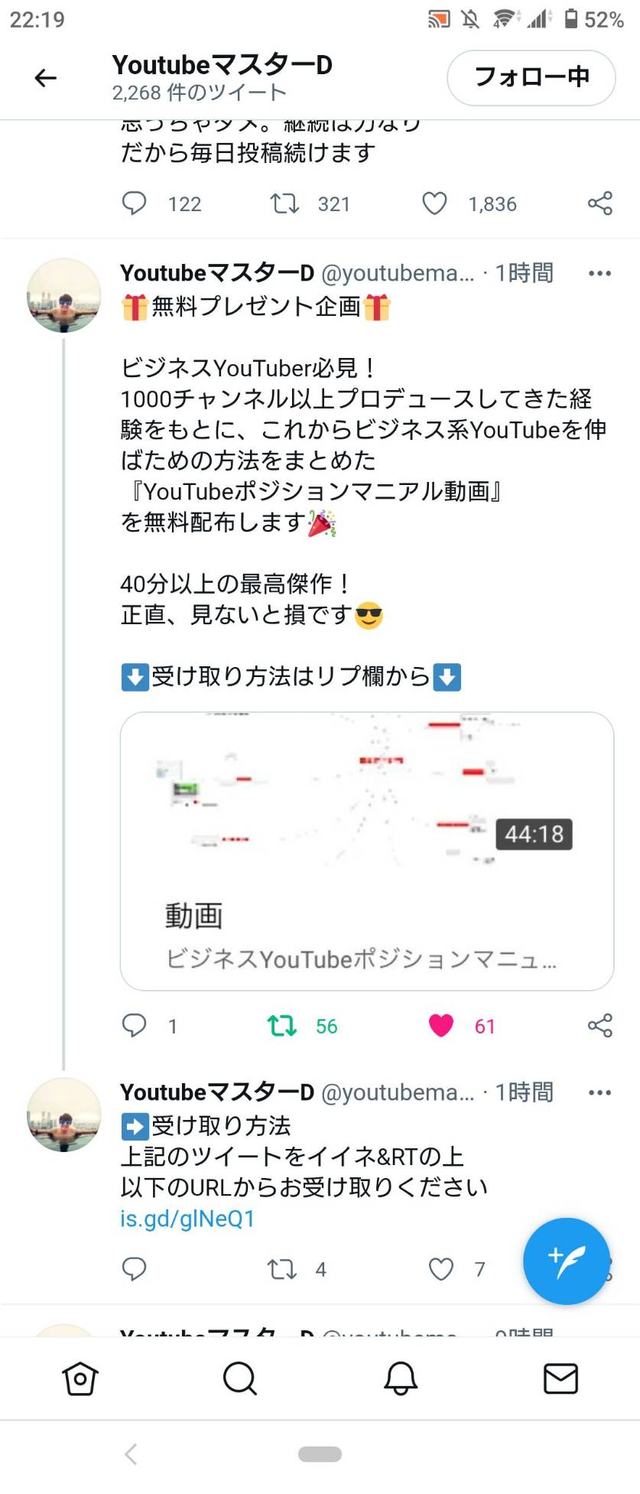Image resolution: width=640 pixels, height=1494 pixels.
Task: Open the Messages envelope tab
Action: pyautogui.click(x=560, y=1378)
